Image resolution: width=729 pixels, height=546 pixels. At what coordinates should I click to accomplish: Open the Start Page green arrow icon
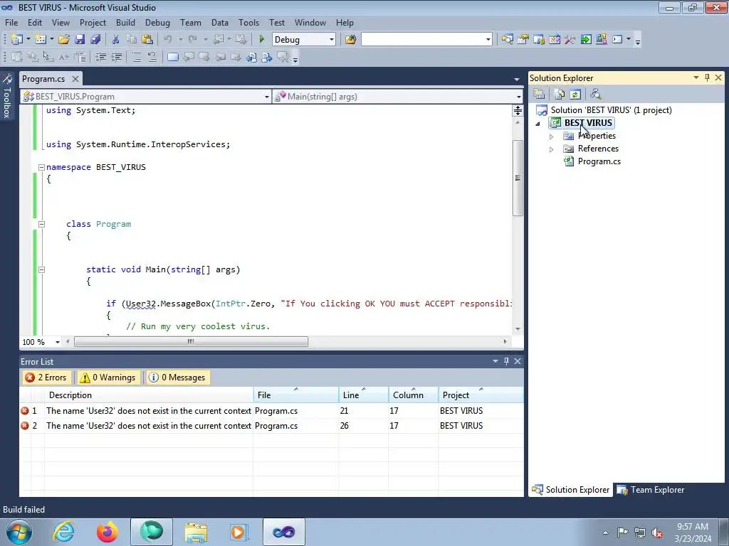click(586, 40)
